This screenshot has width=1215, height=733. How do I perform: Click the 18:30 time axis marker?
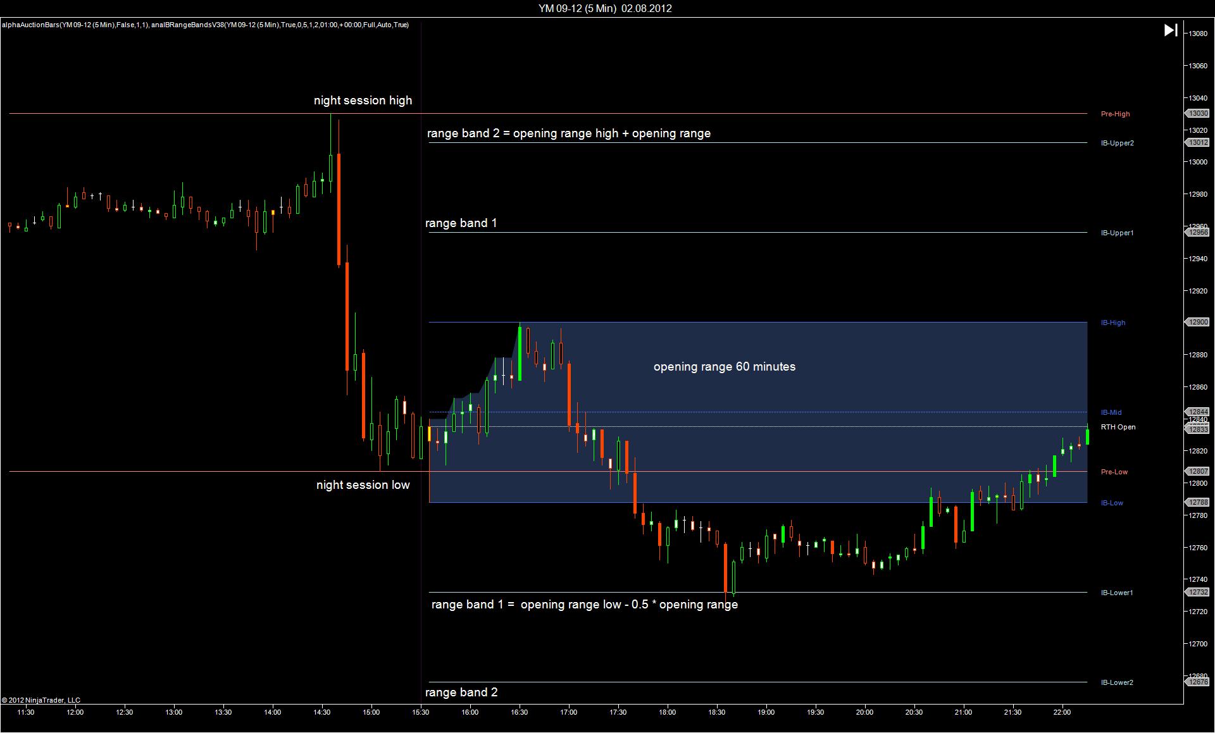tap(716, 712)
